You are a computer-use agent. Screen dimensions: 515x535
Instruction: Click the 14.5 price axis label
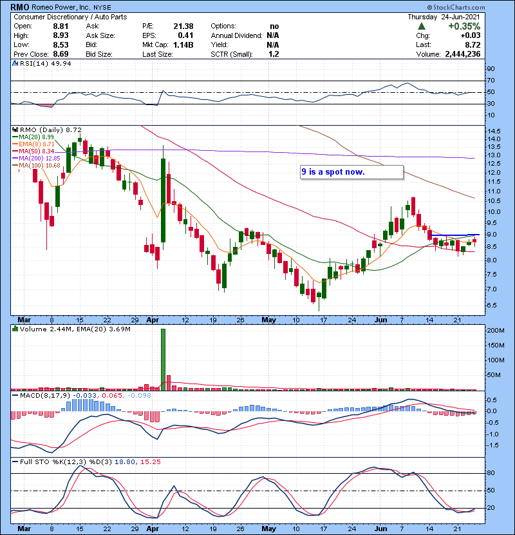click(x=494, y=131)
